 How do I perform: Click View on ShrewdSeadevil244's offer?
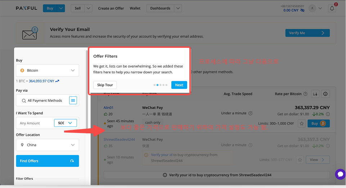318,160
